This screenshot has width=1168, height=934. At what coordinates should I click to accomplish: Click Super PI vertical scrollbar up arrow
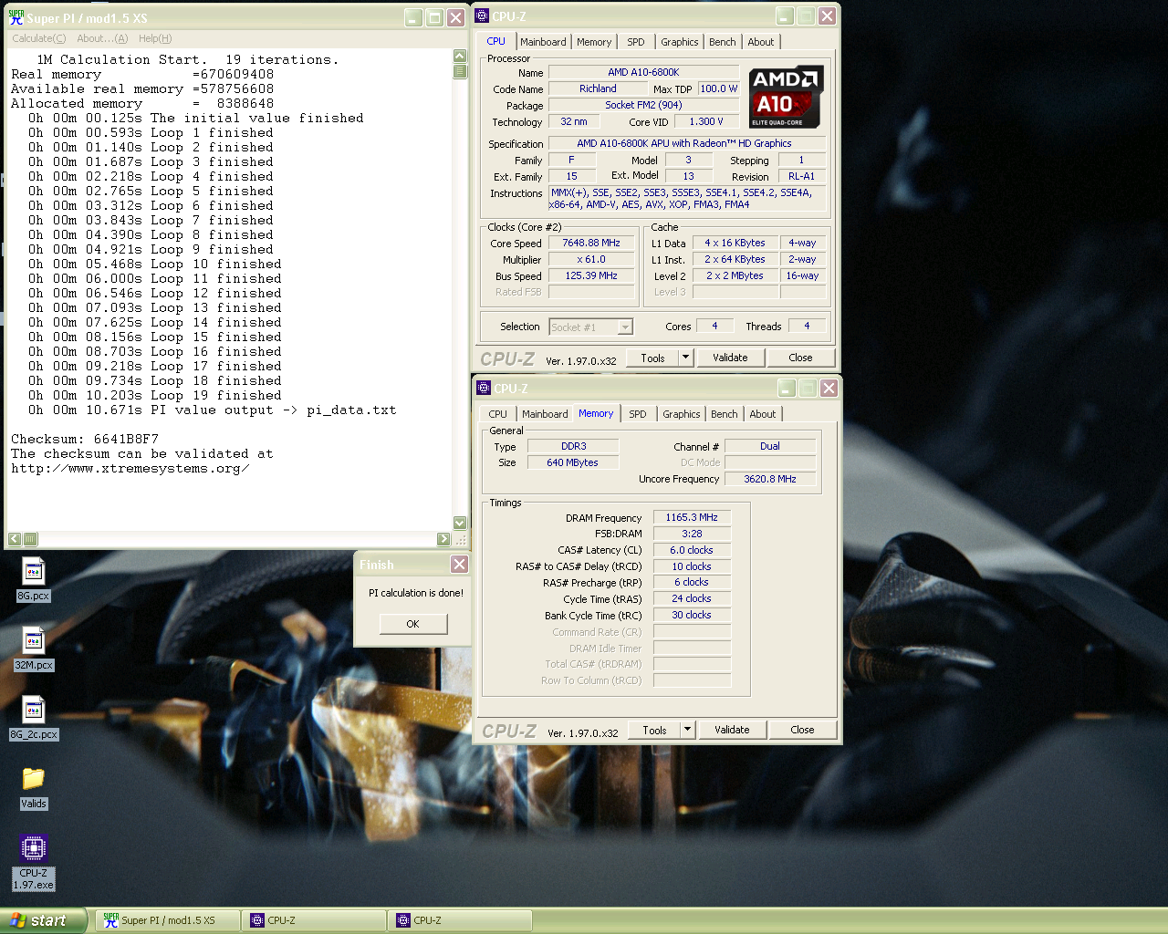click(x=460, y=57)
